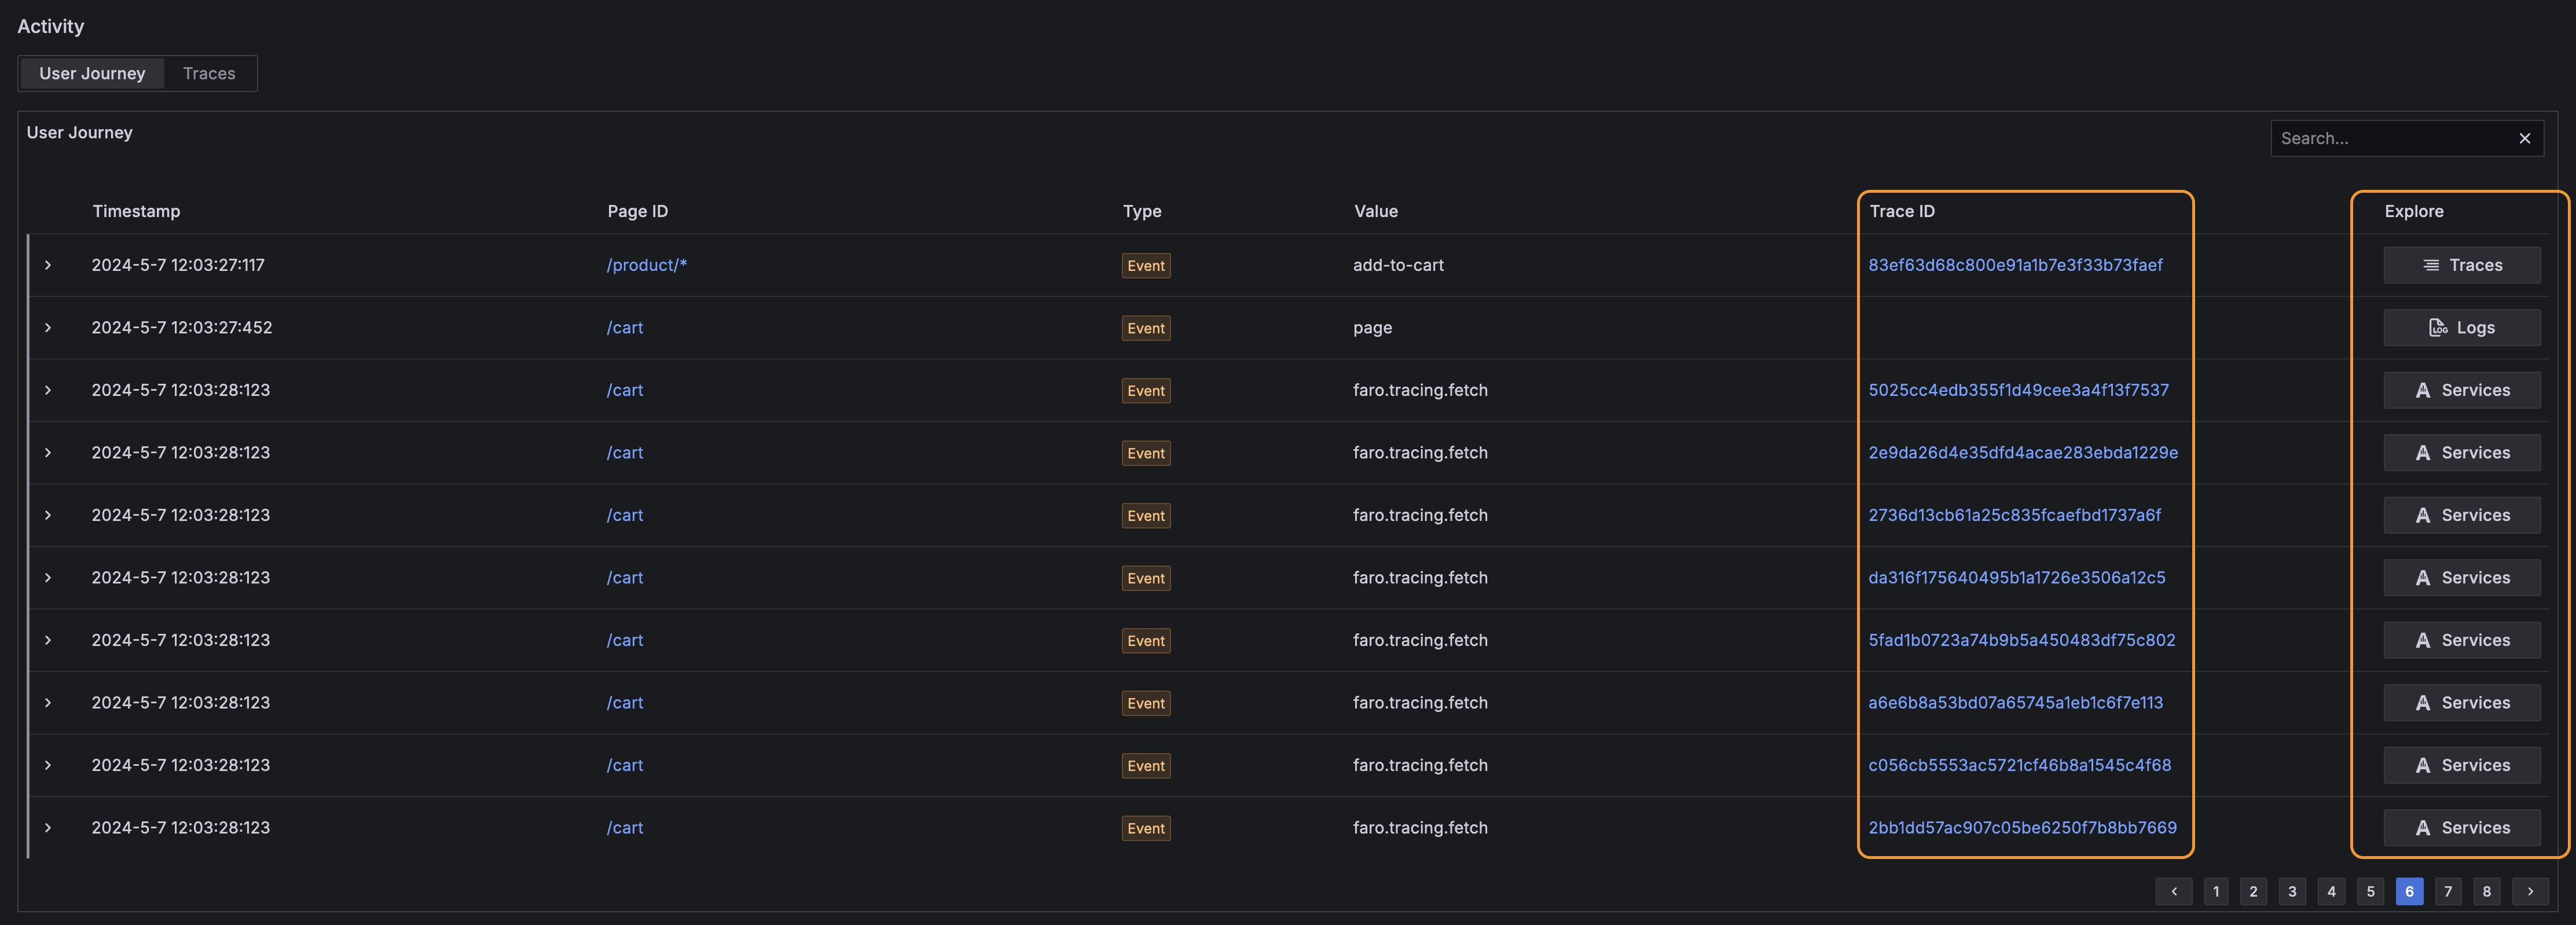The image size is (2576, 925).
Task: Open trace da316f175640495b1a1726e3506a12c5
Action: [2016, 577]
